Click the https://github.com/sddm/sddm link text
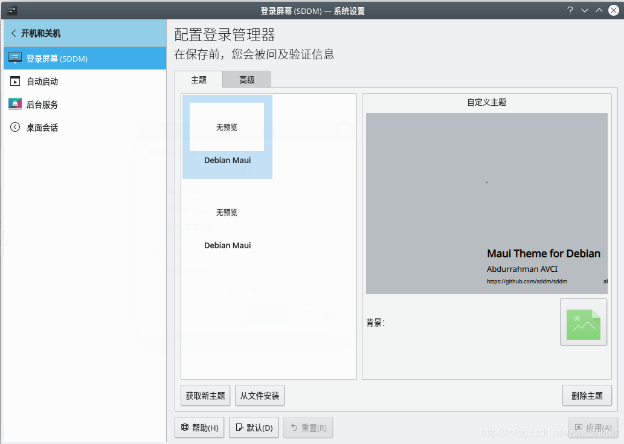Viewport: 624px width, 444px height. (x=527, y=282)
